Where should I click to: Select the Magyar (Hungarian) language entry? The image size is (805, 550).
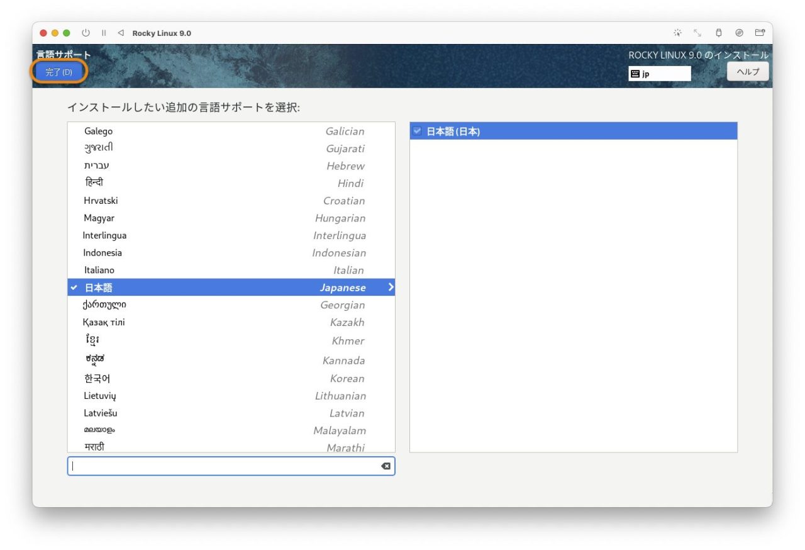[189, 218]
